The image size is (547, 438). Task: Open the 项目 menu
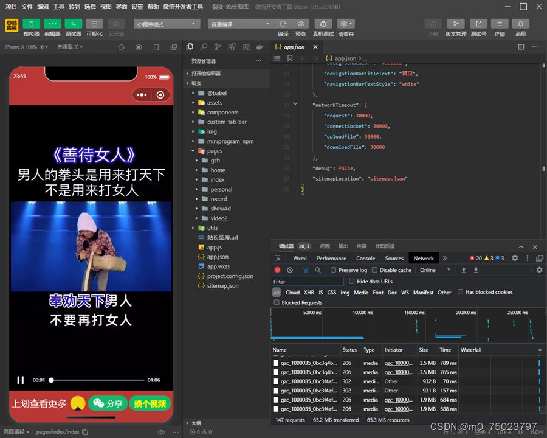pyautogui.click(x=11, y=6)
